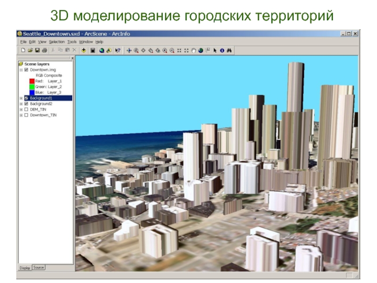Switch to the Source tab
This screenshot has height=283, width=377.
coord(39,267)
